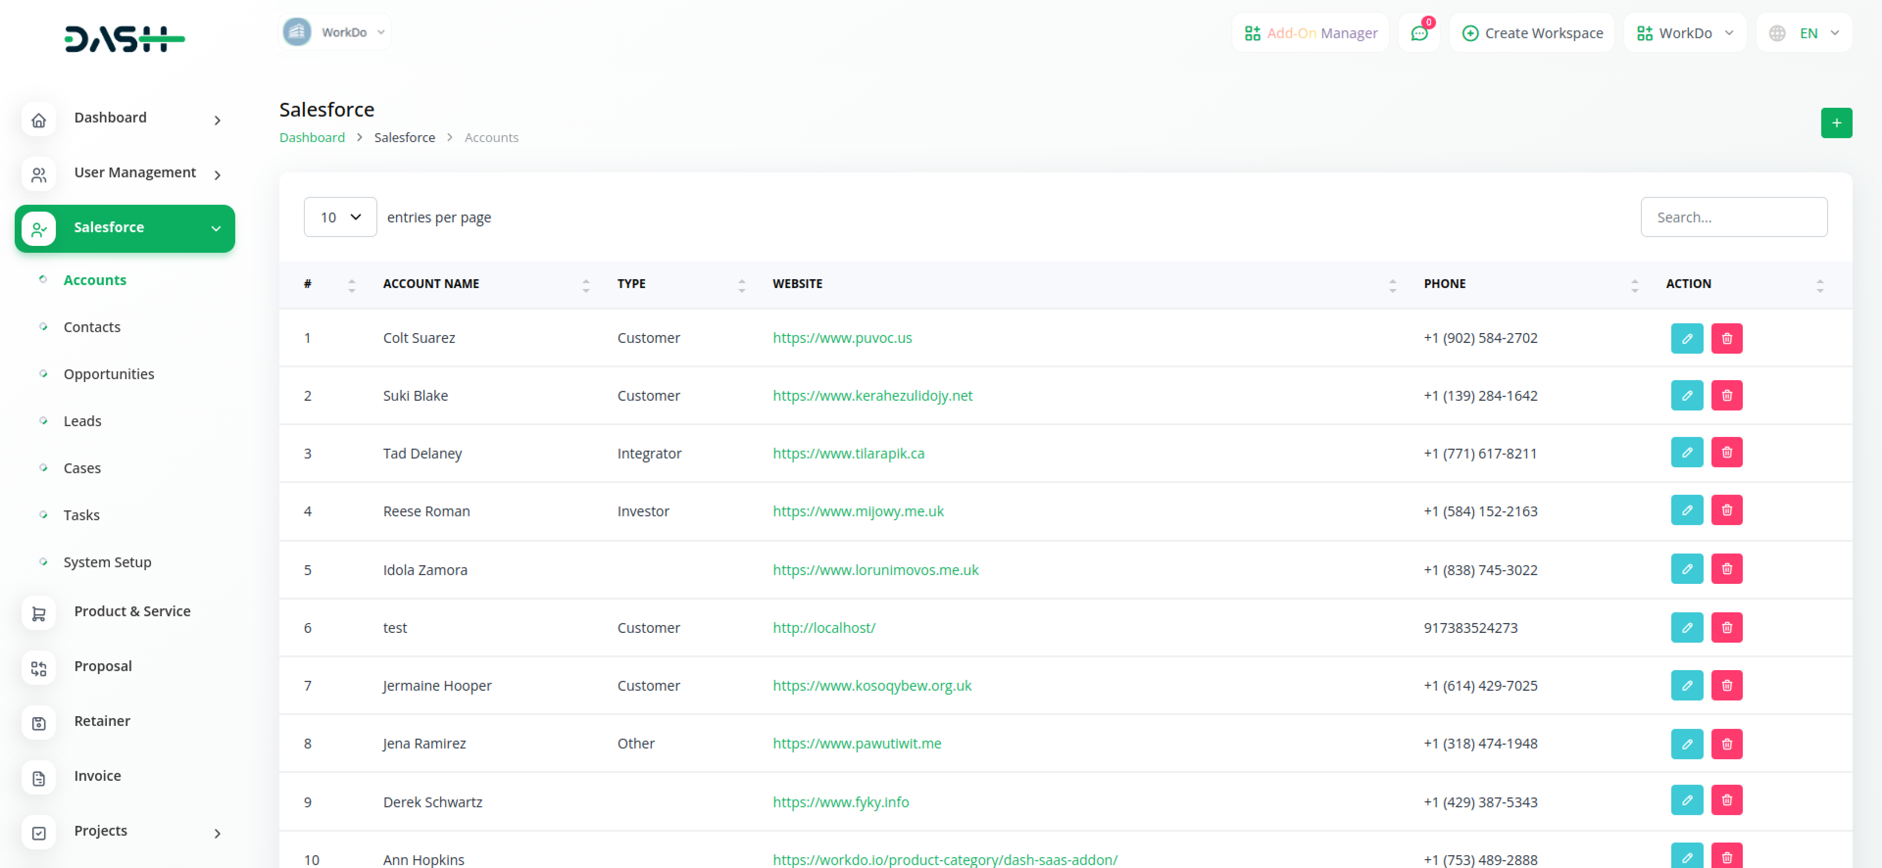This screenshot has height=868, width=1882.
Task: Open the https://www.fyky.info link
Action: (840, 802)
